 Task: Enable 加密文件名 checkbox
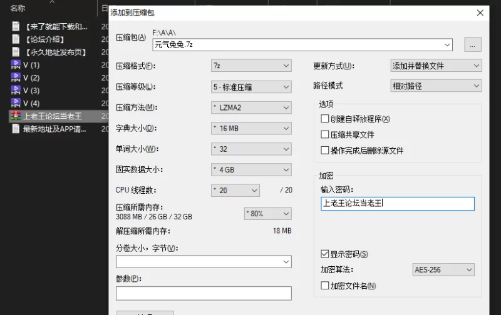324,286
